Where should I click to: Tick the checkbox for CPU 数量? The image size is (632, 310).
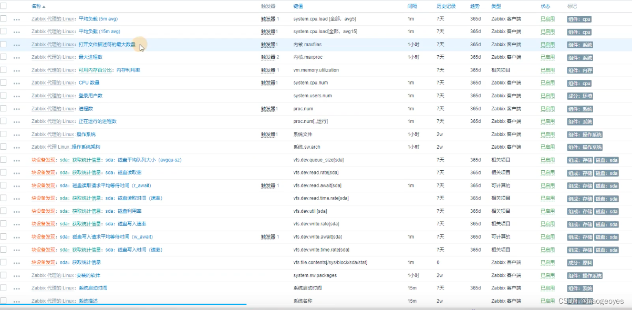click(3, 82)
